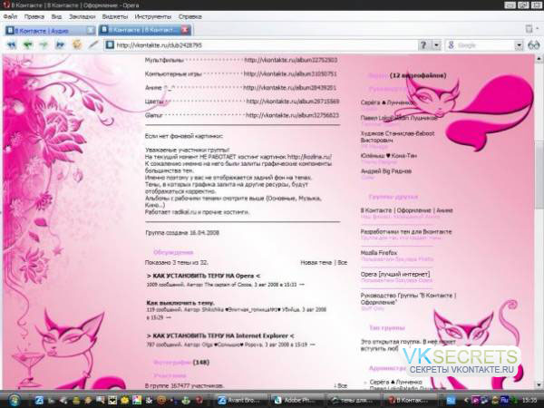Open 'Художов Станислав Baboot Викторович' profile link

[398, 137]
